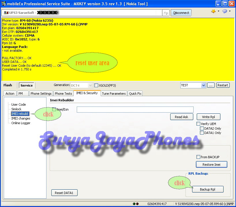Click the Restore Imei button
236x207 pixels.
(211, 165)
